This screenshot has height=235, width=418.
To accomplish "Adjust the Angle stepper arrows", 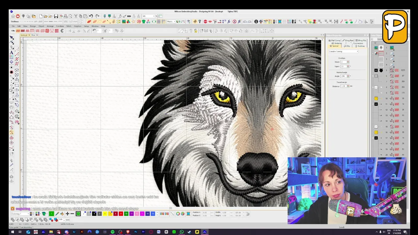I will [x=348, y=76].
